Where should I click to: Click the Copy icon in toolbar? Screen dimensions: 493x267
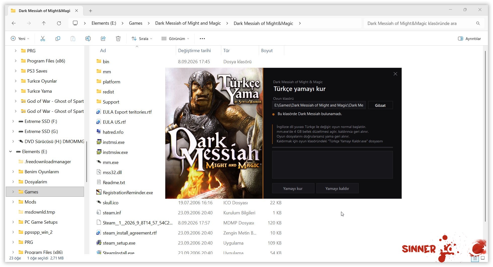(58, 39)
